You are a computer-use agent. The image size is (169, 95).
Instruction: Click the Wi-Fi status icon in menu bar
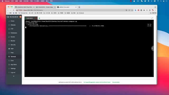pyautogui.click(x=158, y=1)
